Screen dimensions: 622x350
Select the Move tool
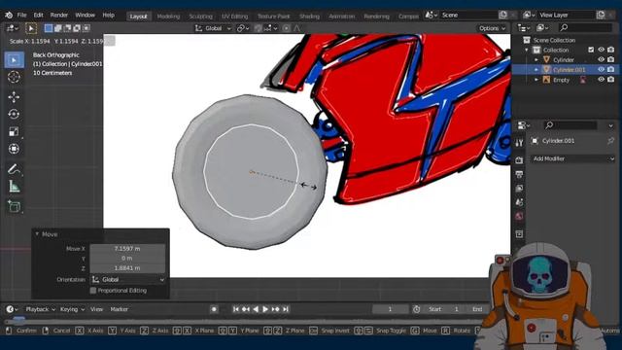(x=14, y=97)
